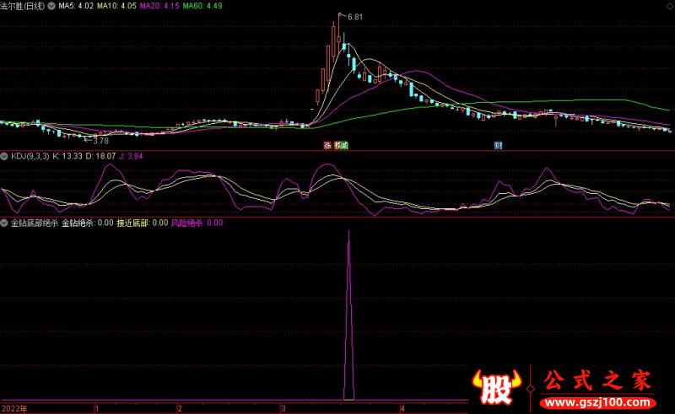
Task: Toggle the MA60 moving average label
Action: (202, 6)
